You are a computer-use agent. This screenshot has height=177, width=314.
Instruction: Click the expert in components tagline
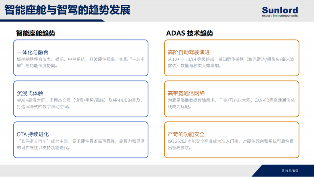point(280,16)
